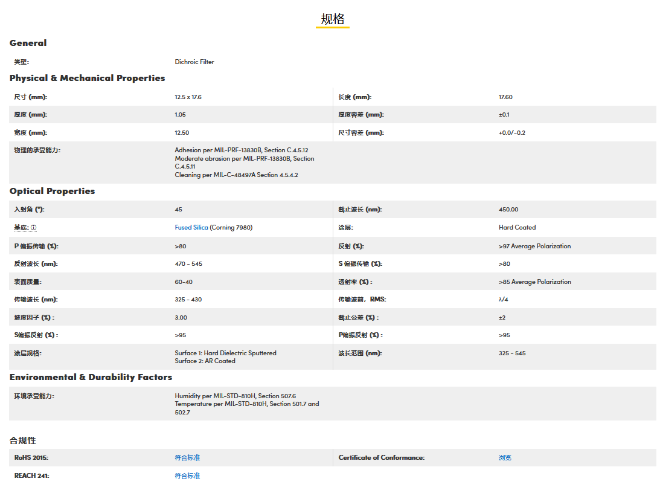Click the 基底 label with dotted underline
The image size is (660, 496).
click(x=21, y=228)
